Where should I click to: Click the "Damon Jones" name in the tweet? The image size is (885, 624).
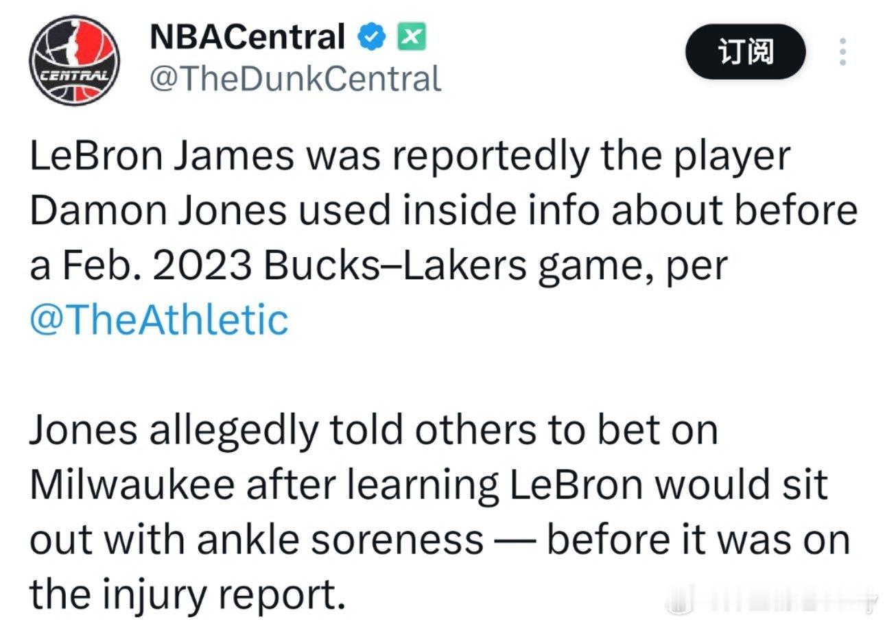coord(158,212)
